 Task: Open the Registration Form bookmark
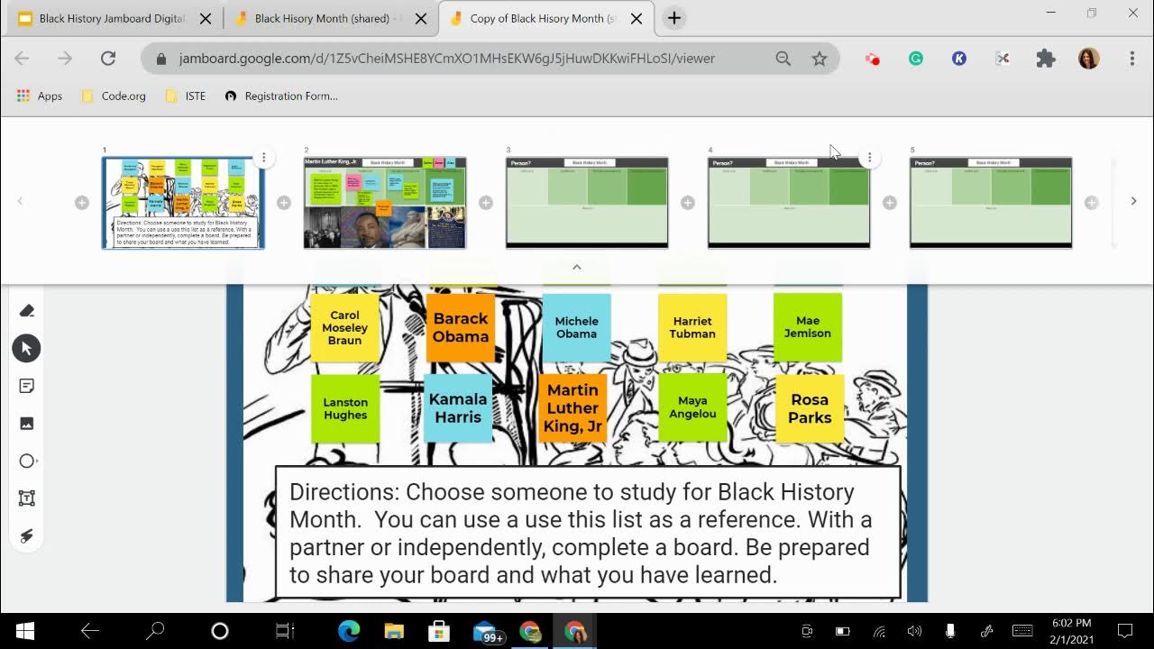281,96
